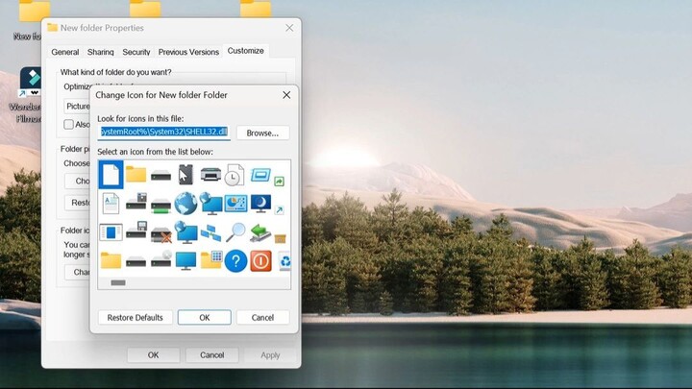Pick the monitor with moon icon

click(260, 204)
